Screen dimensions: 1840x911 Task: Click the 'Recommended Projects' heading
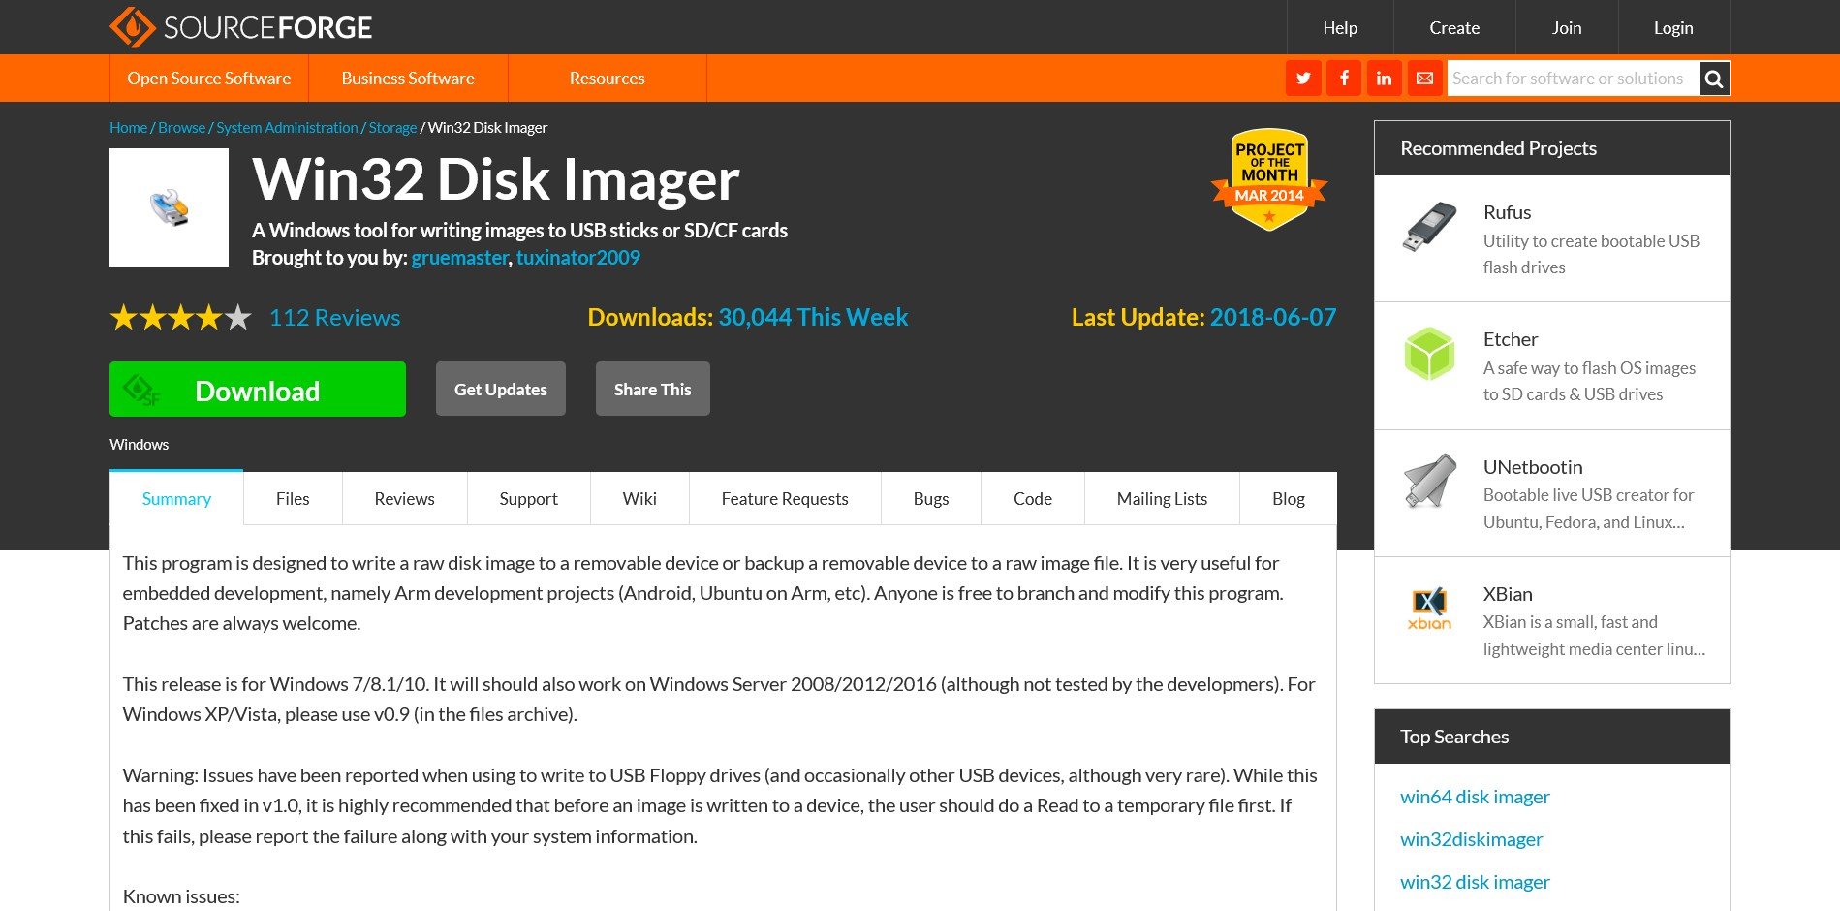point(1498,148)
